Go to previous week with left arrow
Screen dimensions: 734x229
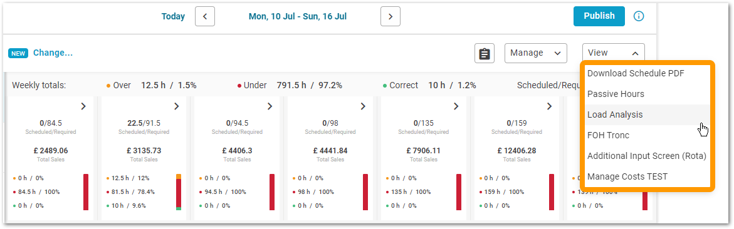click(204, 17)
